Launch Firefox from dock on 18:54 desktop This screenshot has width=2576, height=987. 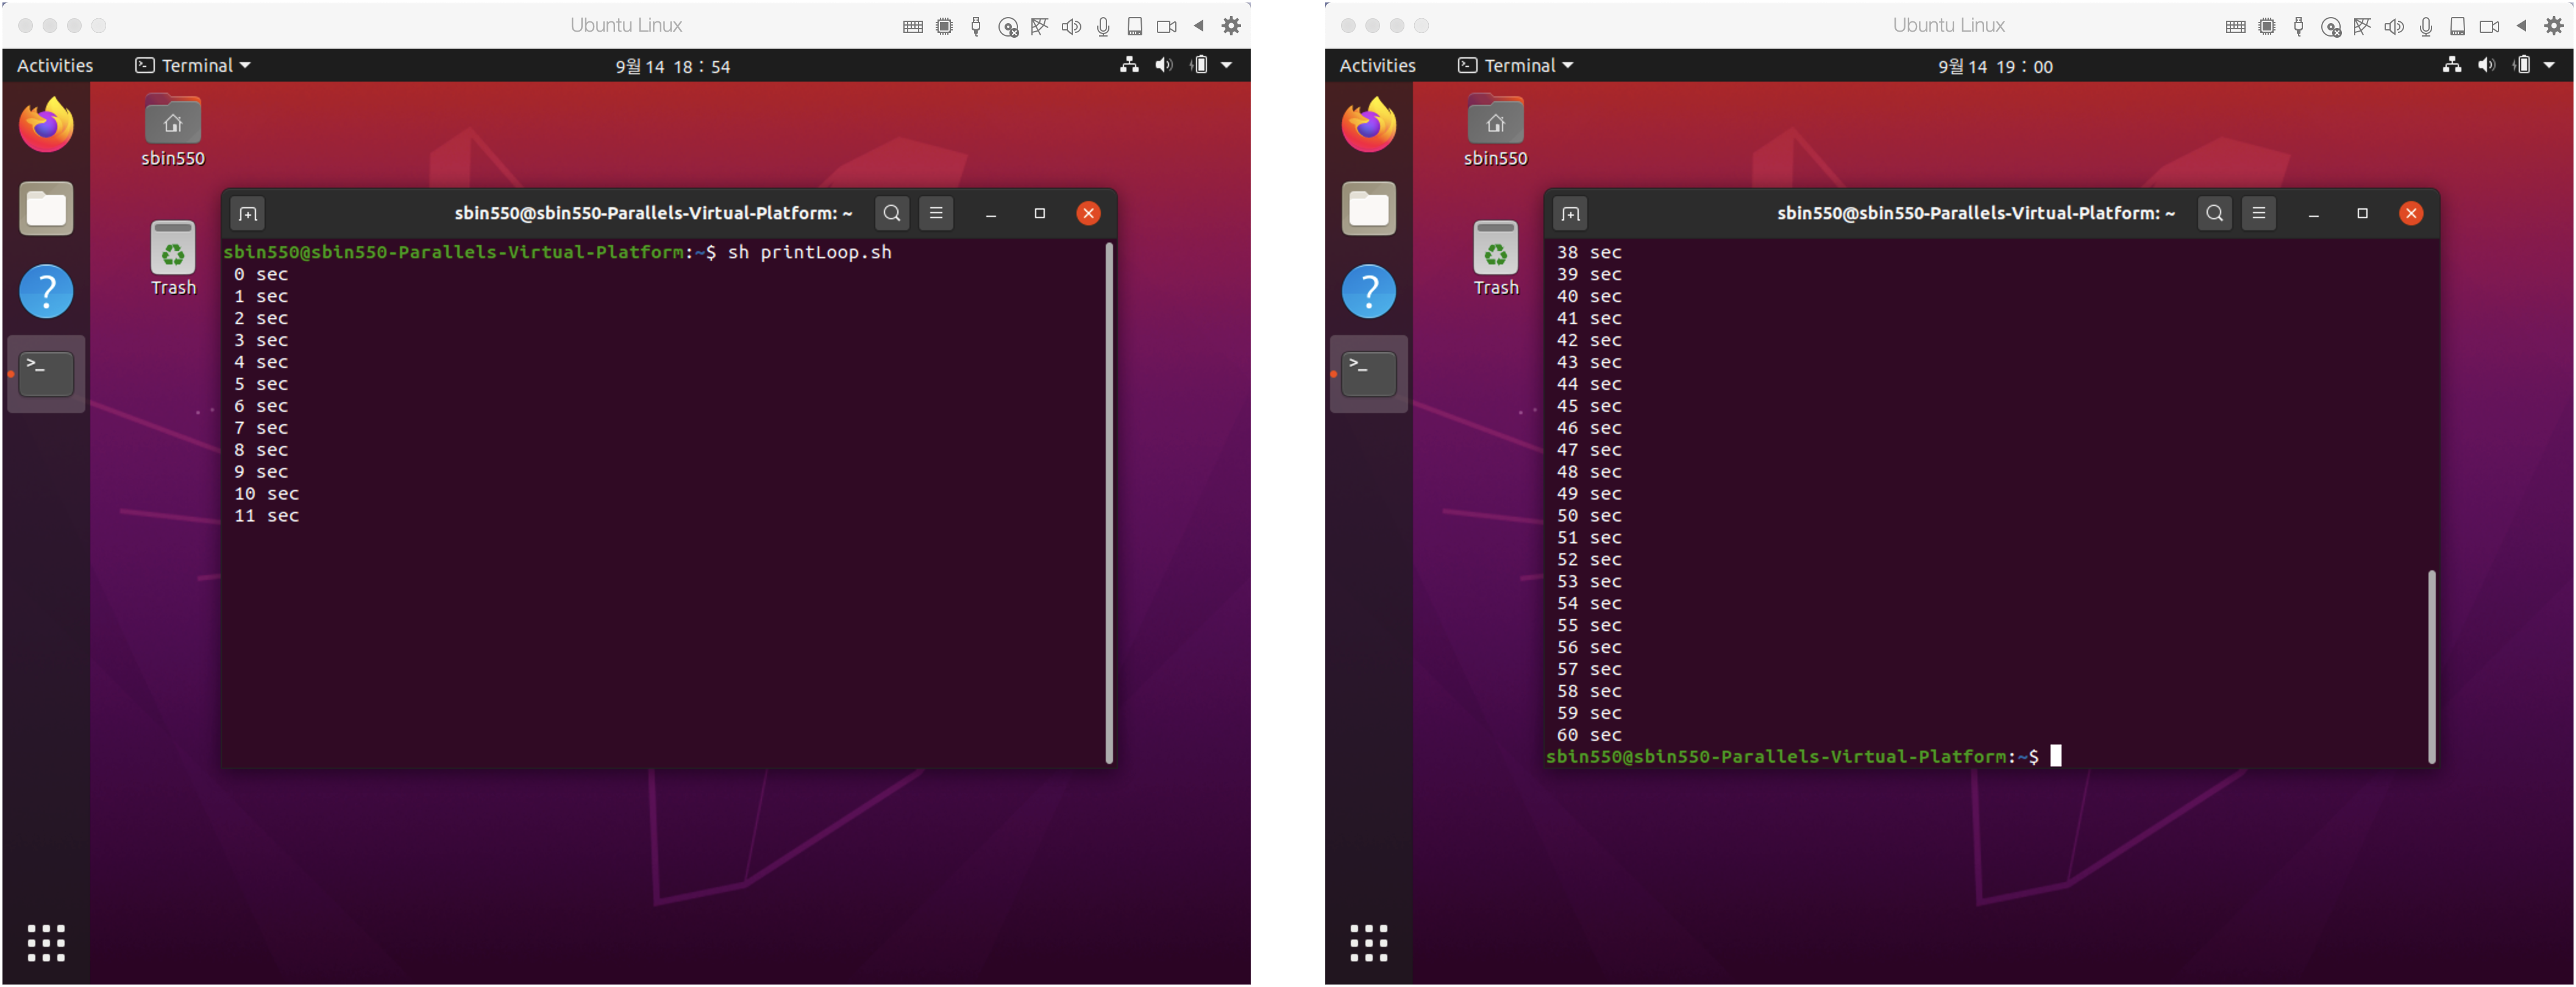(x=46, y=125)
